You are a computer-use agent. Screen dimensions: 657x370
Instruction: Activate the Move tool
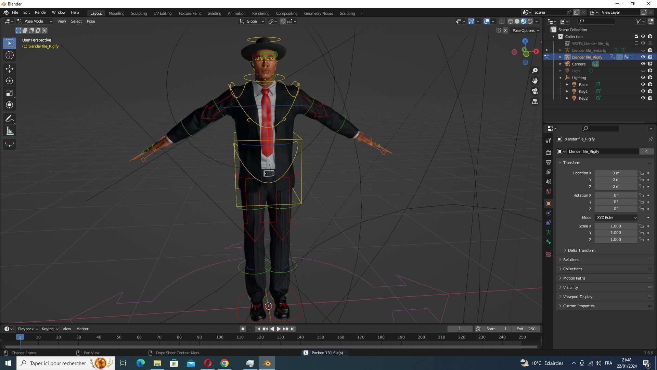pyautogui.click(x=9, y=69)
